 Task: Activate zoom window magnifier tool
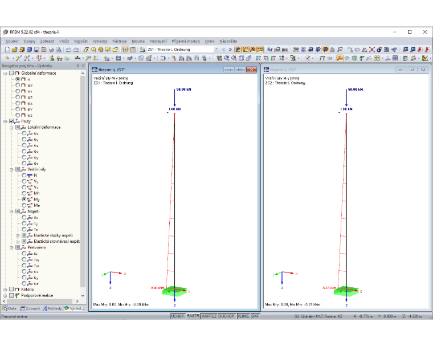point(226,58)
